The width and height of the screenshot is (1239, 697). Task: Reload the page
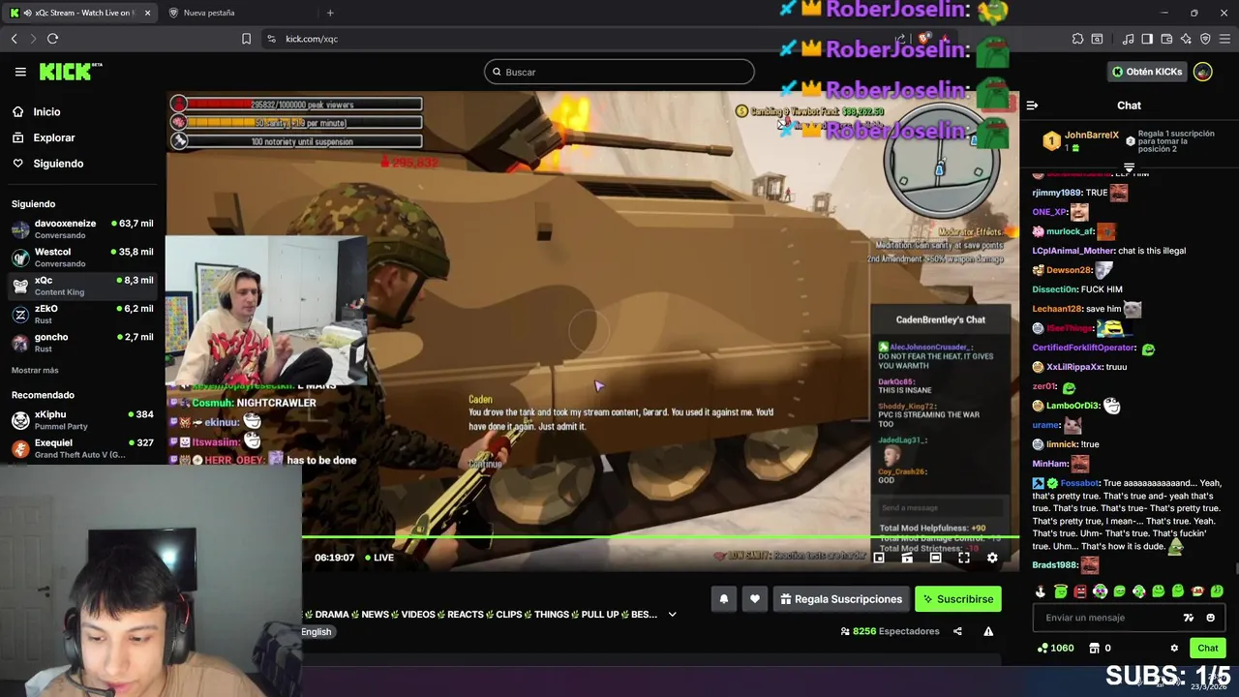[52, 39]
